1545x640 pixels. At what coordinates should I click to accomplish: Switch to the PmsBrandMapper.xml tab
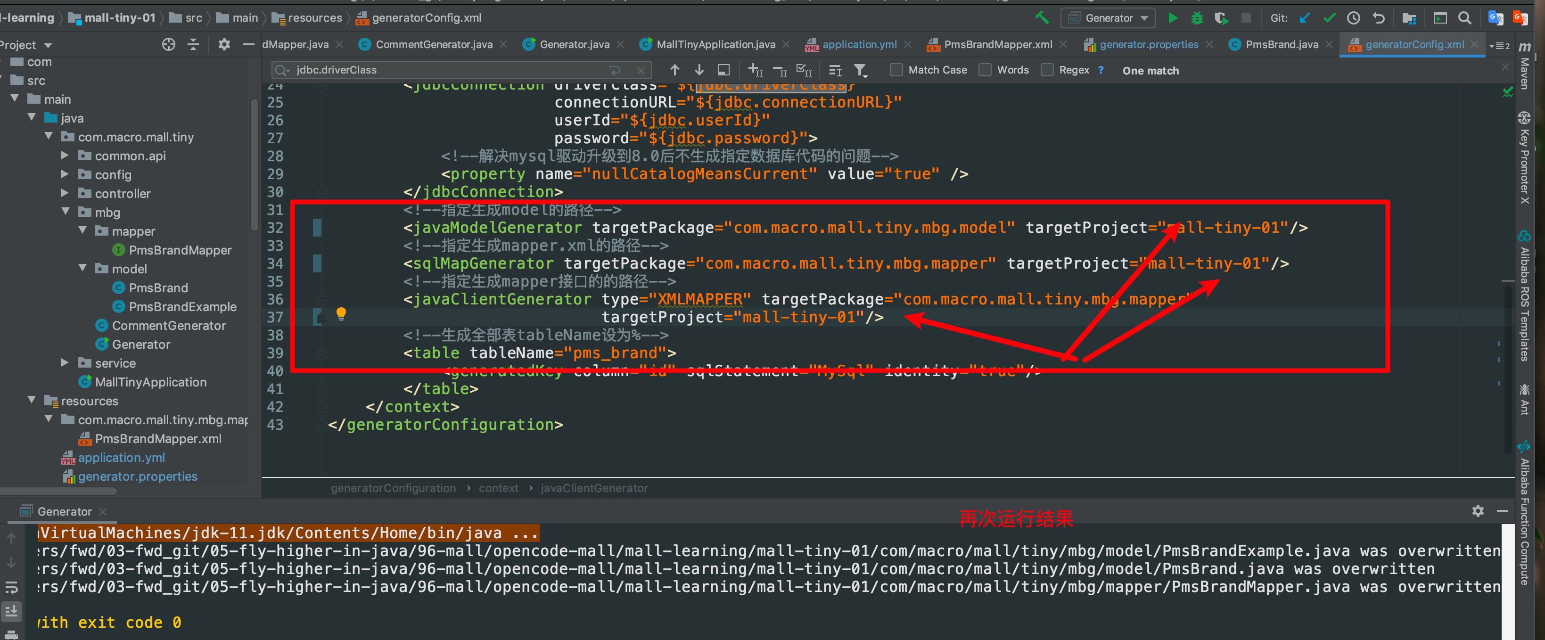coord(997,44)
